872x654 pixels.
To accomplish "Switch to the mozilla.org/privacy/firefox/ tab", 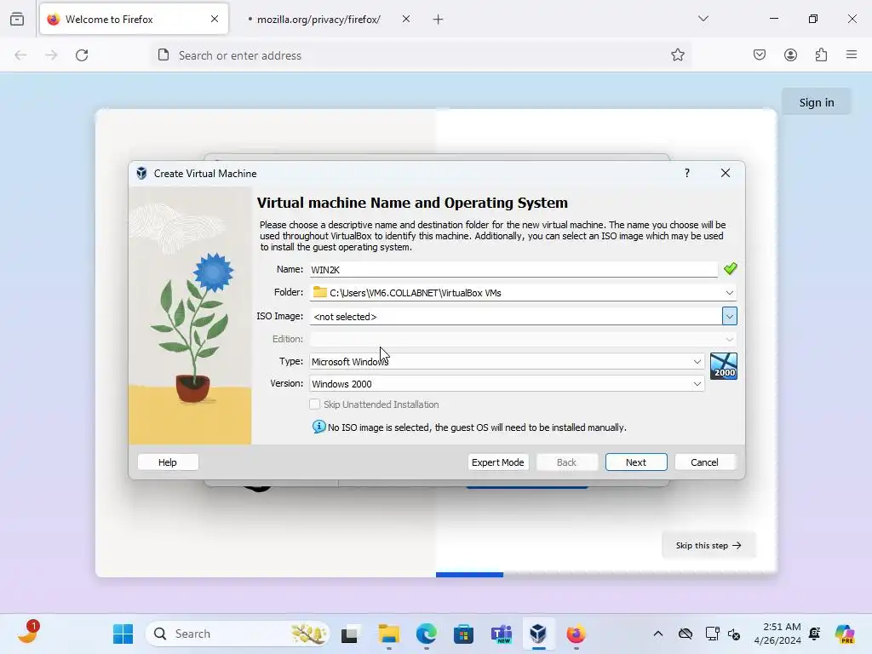I will tap(318, 20).
